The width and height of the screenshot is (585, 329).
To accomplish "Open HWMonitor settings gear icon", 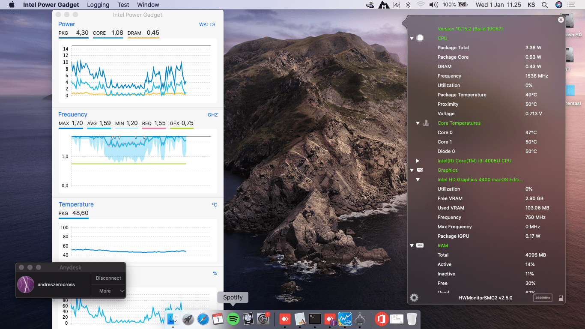I will [414, 298].
